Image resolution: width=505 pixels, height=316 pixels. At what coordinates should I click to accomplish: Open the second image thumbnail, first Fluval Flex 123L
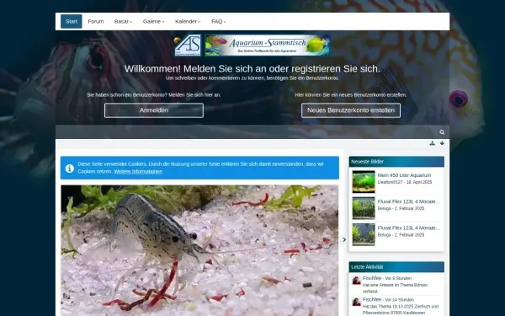coord(364,208)
